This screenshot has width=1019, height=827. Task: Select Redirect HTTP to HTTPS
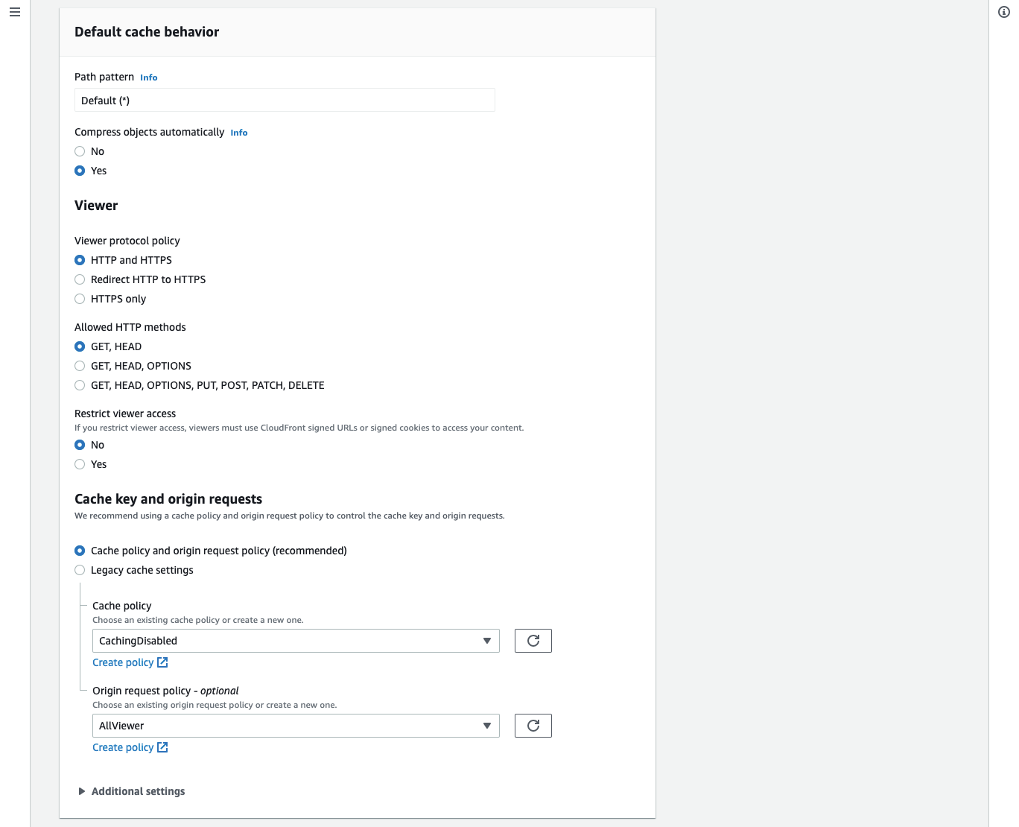click(80, 279)
